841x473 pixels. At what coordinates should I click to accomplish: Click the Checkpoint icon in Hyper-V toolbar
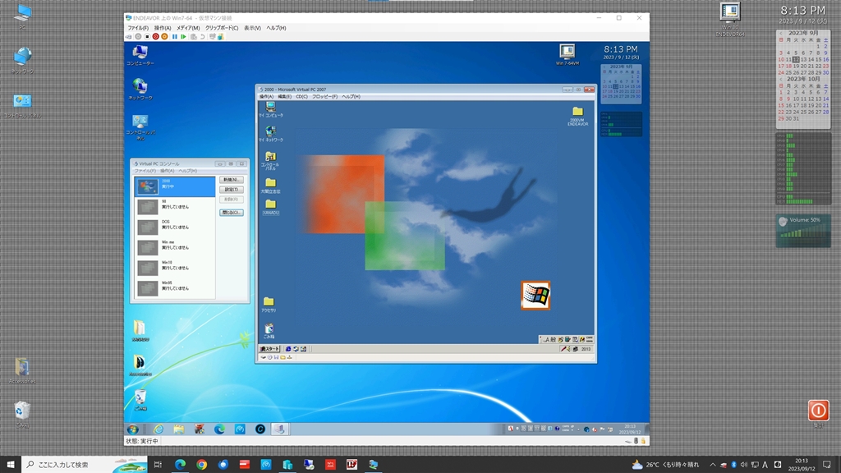coord(193,37)
